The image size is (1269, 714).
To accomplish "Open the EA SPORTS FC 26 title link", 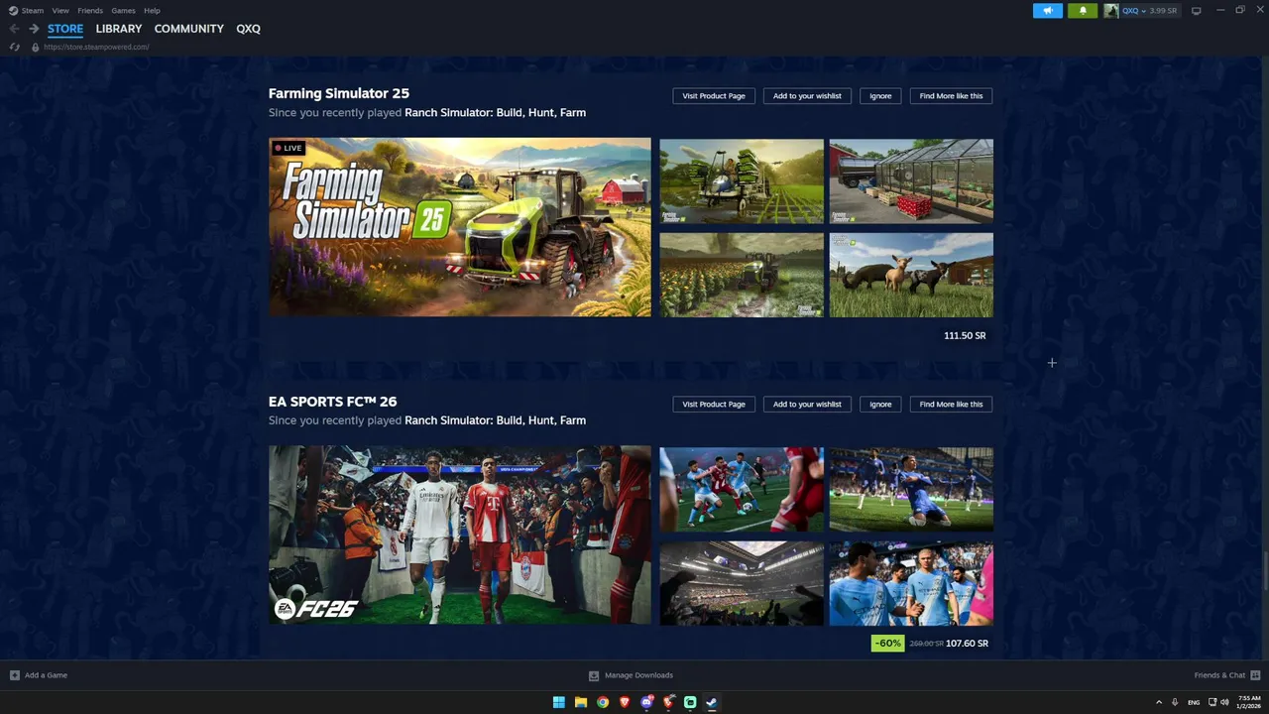I will [332, 402].
